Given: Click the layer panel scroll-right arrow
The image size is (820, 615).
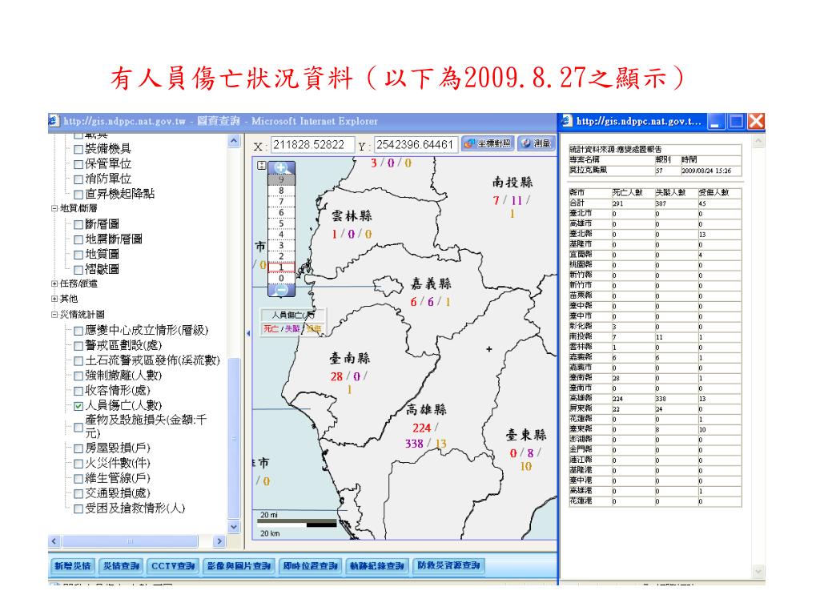Looking at the screenshot, I should coord(219,541).
